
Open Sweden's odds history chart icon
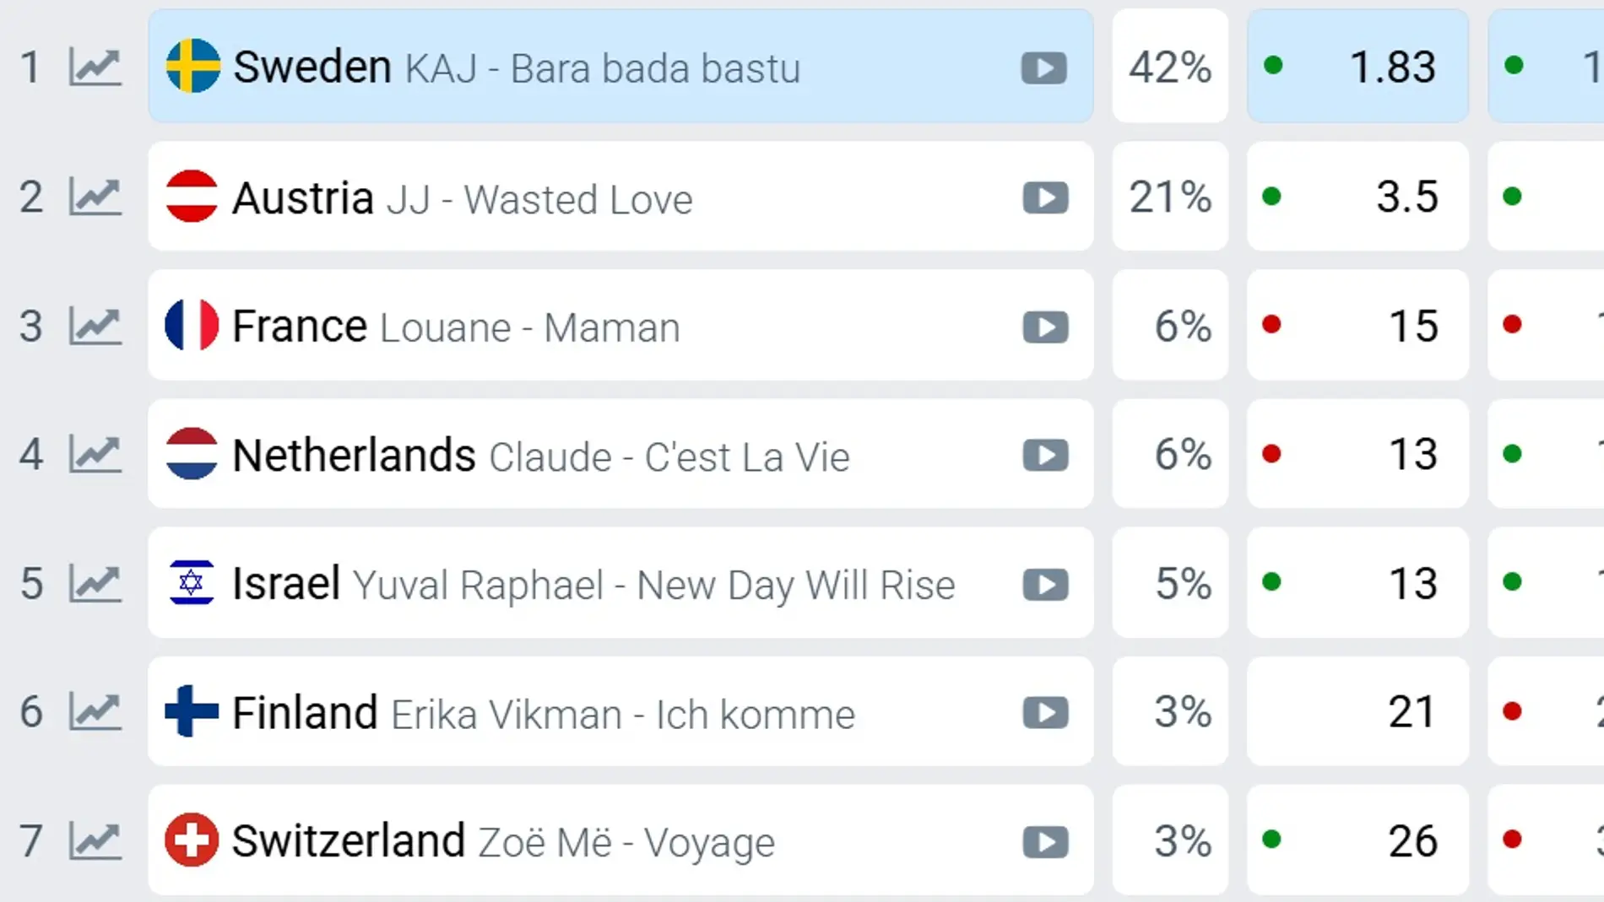95,68
